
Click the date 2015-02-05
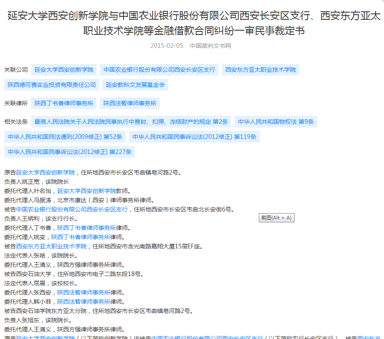[x=166, y=46]
